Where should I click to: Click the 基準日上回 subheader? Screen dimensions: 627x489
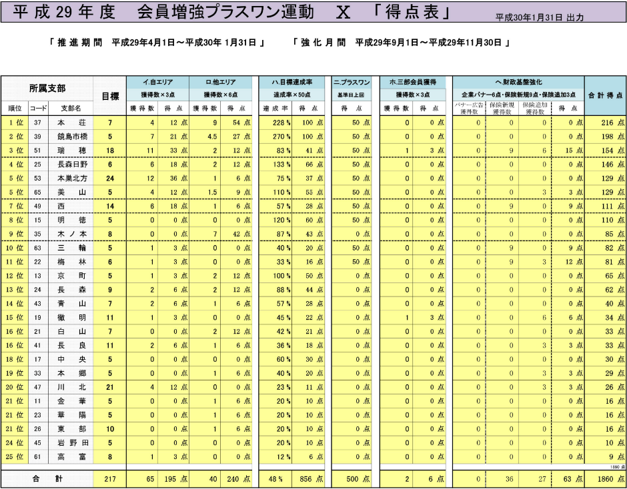352,95
